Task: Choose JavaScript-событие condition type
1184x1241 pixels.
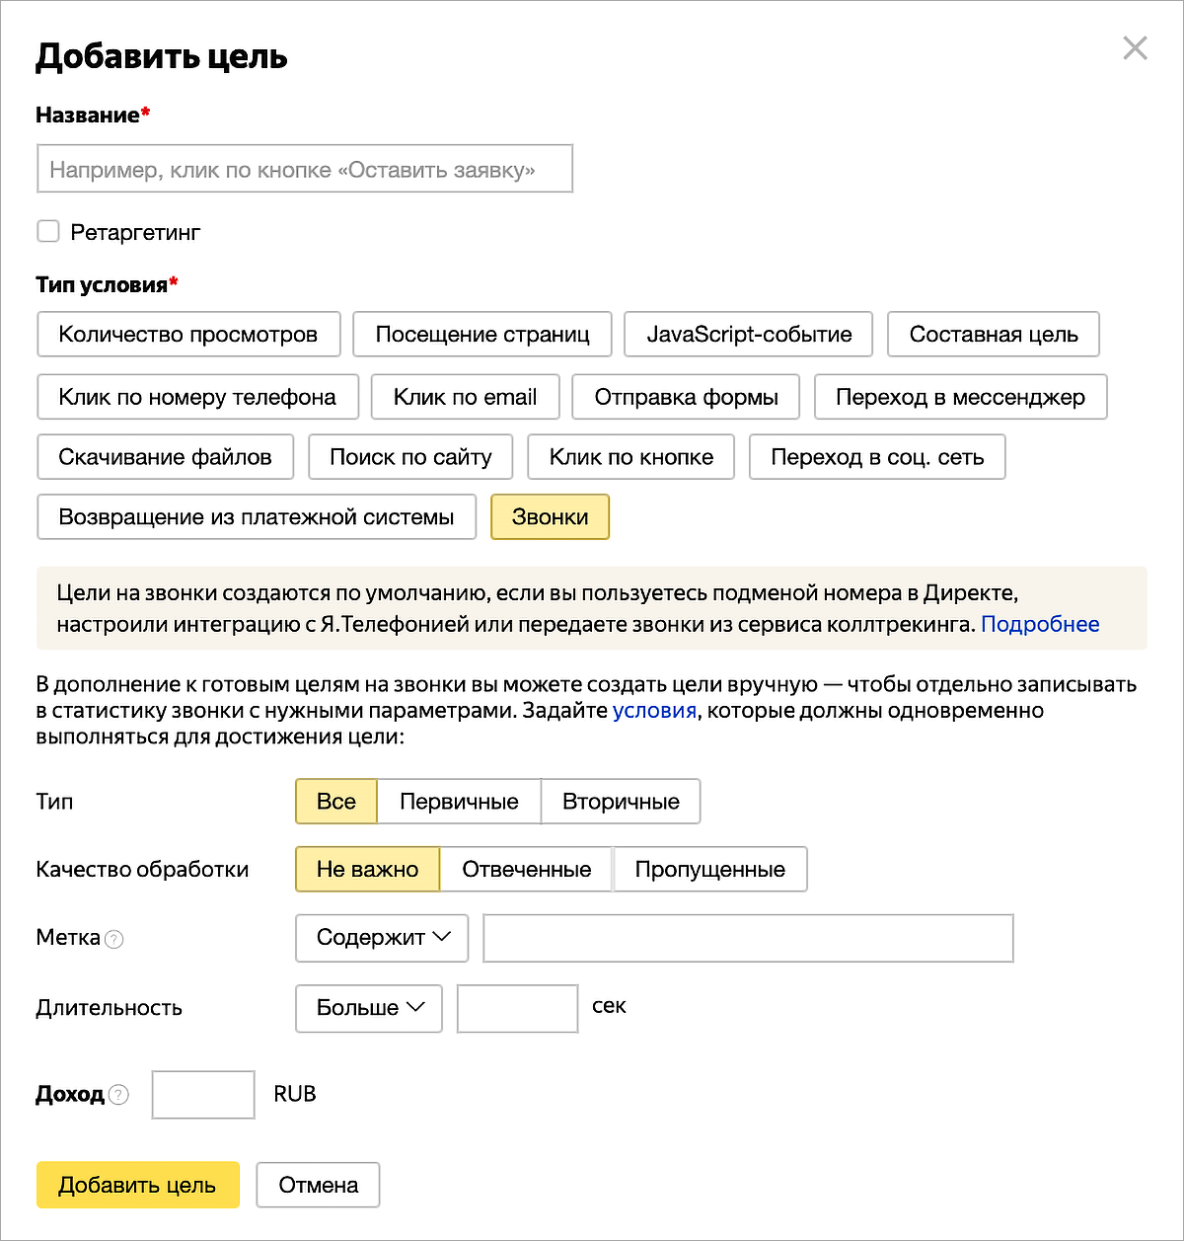Action: tap(749, 335)
